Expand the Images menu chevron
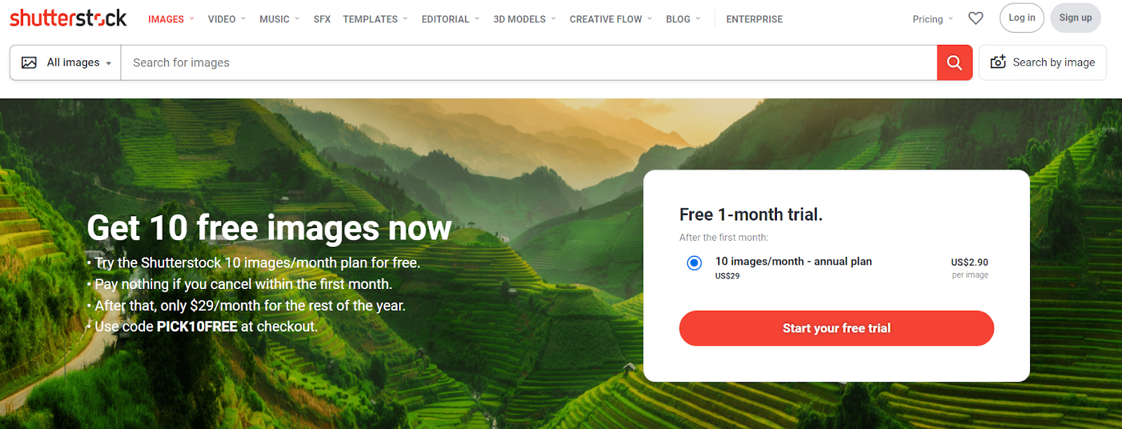The image size is (1122, 429). 191,19
